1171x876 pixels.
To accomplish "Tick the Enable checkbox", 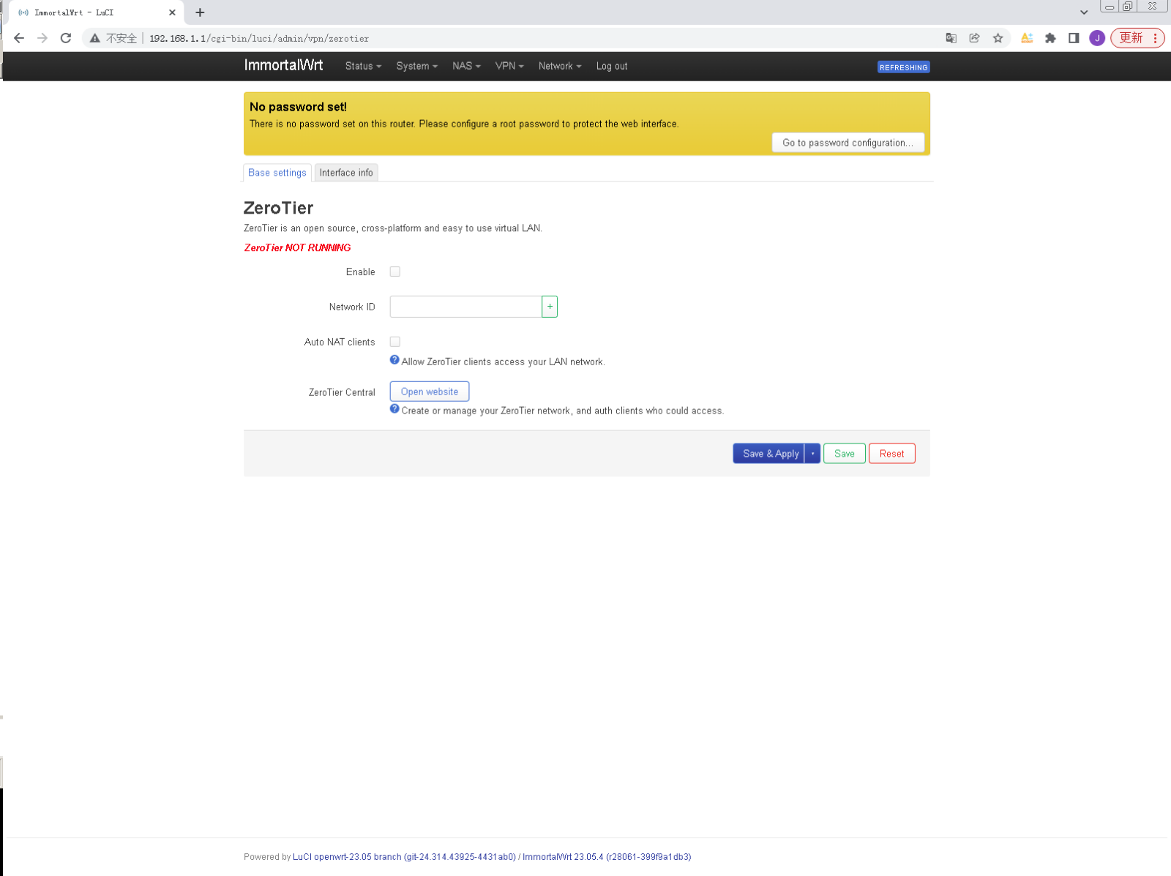I will click(x=395, y=272).
